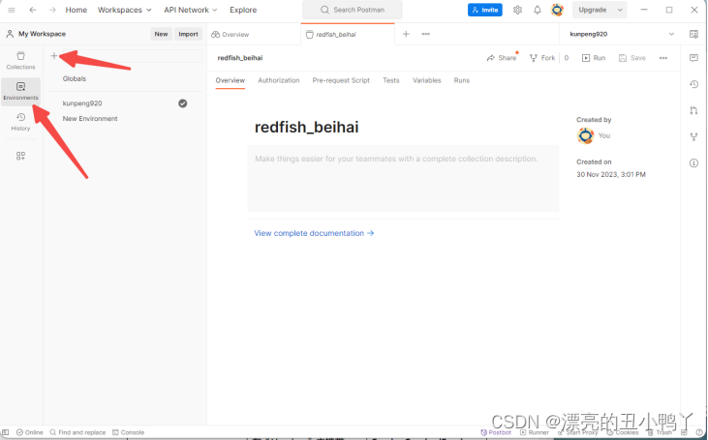This screenshot has height=440, width=708.
Task: Click the collection description field
Action: point(403,179)
